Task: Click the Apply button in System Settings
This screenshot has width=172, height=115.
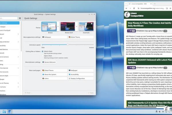Action: pyautogui.click(x=91, y=93)
